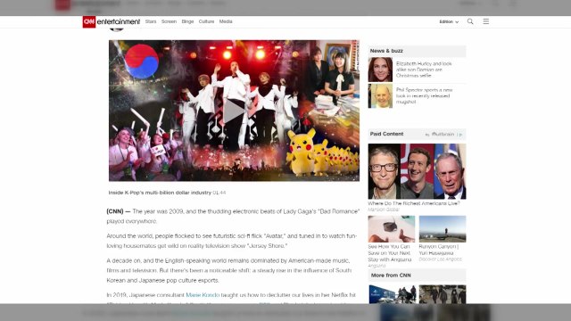This screenshot has height=321, width=571.
Task: Read the Elizabeth Hurley selfie story
Action: tap(424, 70)
